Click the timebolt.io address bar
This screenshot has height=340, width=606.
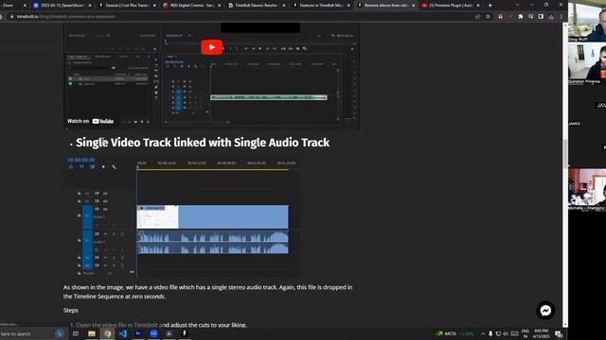240,17
